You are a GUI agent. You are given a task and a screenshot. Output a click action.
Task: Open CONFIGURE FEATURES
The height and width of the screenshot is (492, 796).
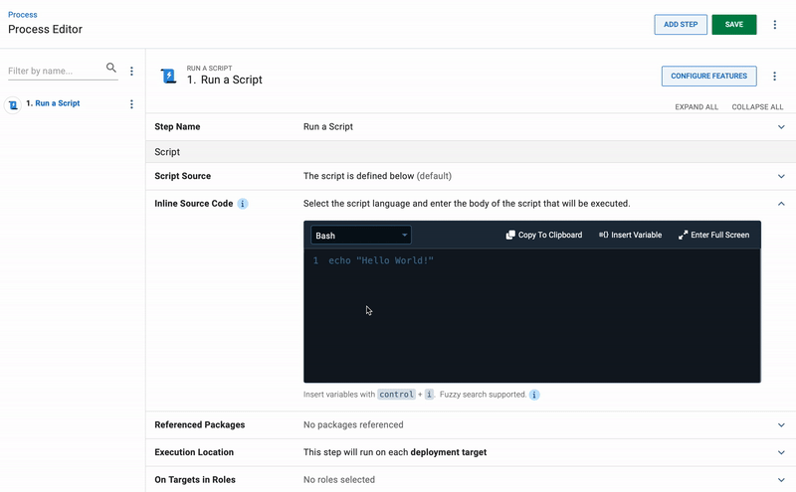tap(708, 77)
